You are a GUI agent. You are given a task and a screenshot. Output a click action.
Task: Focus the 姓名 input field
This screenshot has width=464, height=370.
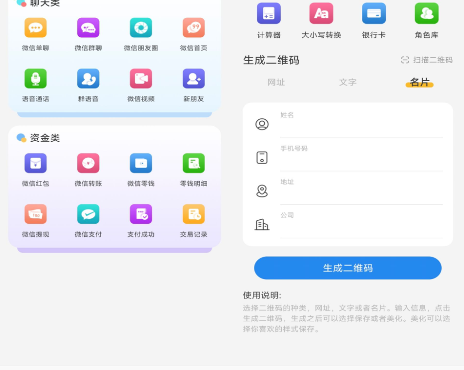tap(361, 125)
